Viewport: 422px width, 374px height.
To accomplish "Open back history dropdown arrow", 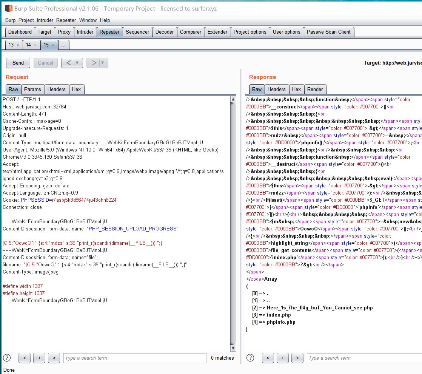I will click(x=77, y=63).
